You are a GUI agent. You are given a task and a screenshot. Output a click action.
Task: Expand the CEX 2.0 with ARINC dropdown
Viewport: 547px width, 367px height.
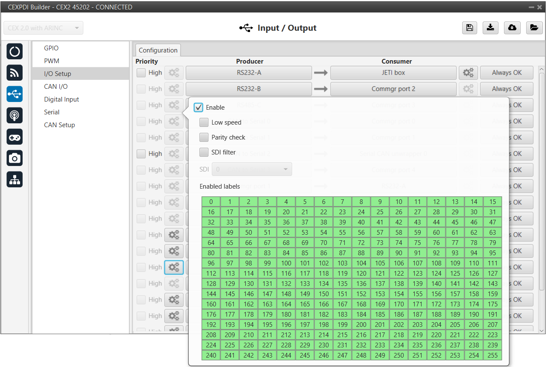click(x=44, y=28)
